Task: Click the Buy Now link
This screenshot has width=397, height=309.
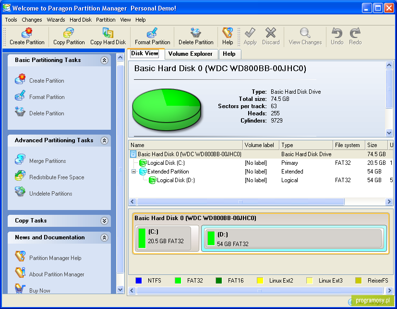Action: pos(40,290)
